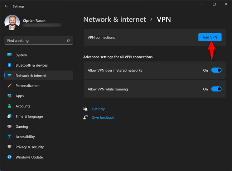
Task: Click the Bluetooth icon in sidebar
Action: click(9, 65)
